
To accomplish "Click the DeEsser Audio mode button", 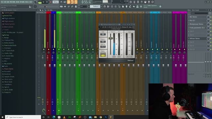I will coord(103,34).
